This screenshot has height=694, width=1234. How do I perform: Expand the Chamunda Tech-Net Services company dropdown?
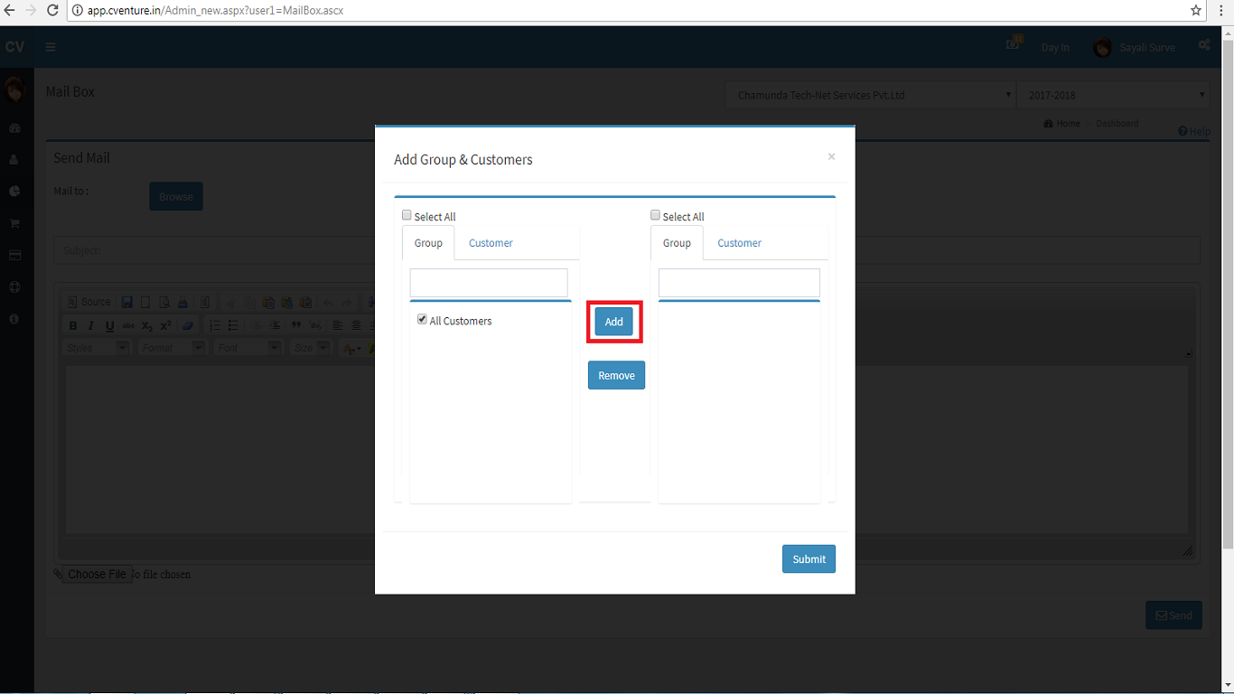(x=871, y=95)
